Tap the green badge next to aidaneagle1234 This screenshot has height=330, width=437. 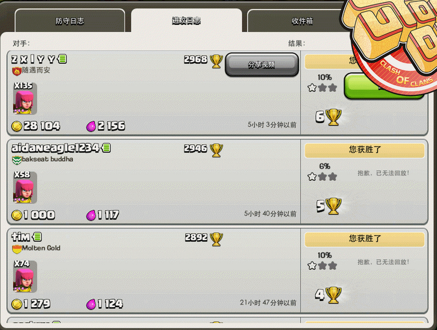point(106,148)
